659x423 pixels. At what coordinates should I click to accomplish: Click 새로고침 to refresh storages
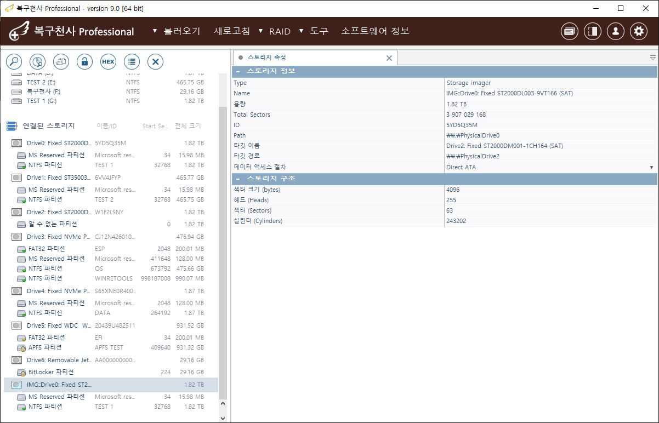point(231,31)
